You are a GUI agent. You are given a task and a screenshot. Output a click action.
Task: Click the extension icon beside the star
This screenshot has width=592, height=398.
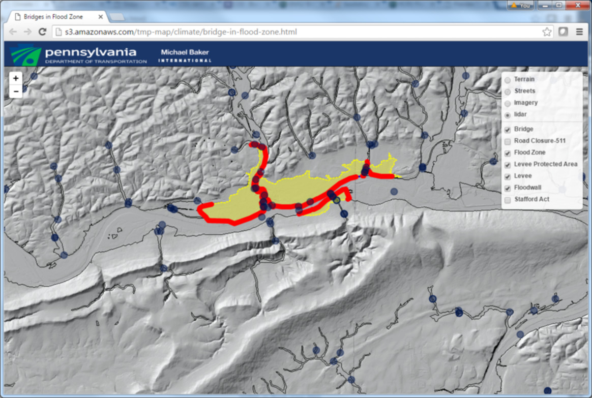pyautogui.click(x=563, y=32)
